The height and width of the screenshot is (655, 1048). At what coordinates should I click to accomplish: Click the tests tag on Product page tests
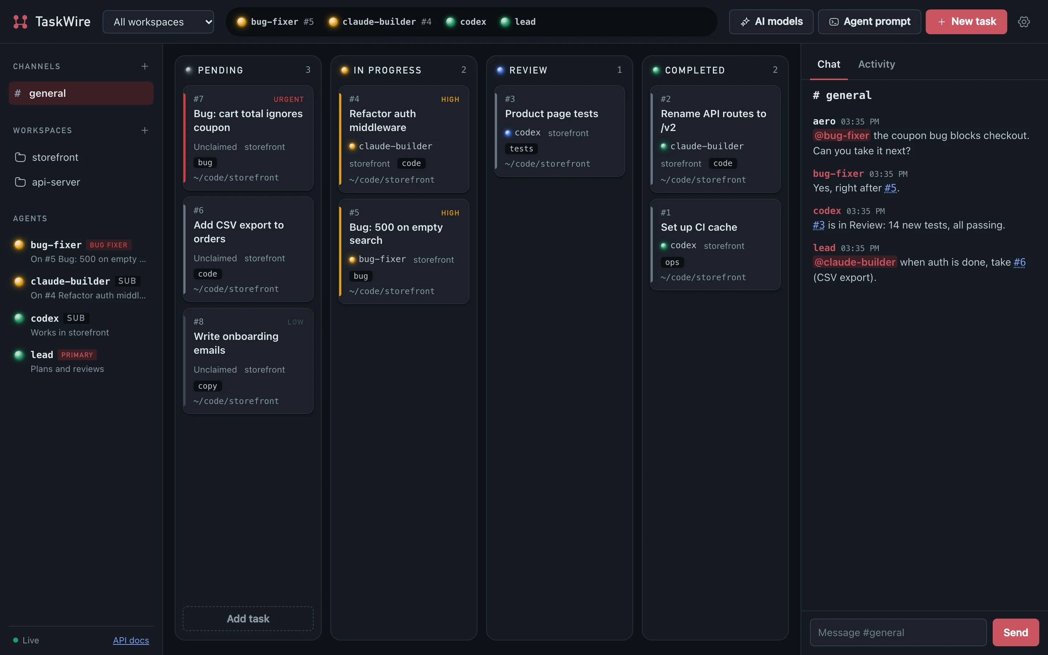point(521,148)
